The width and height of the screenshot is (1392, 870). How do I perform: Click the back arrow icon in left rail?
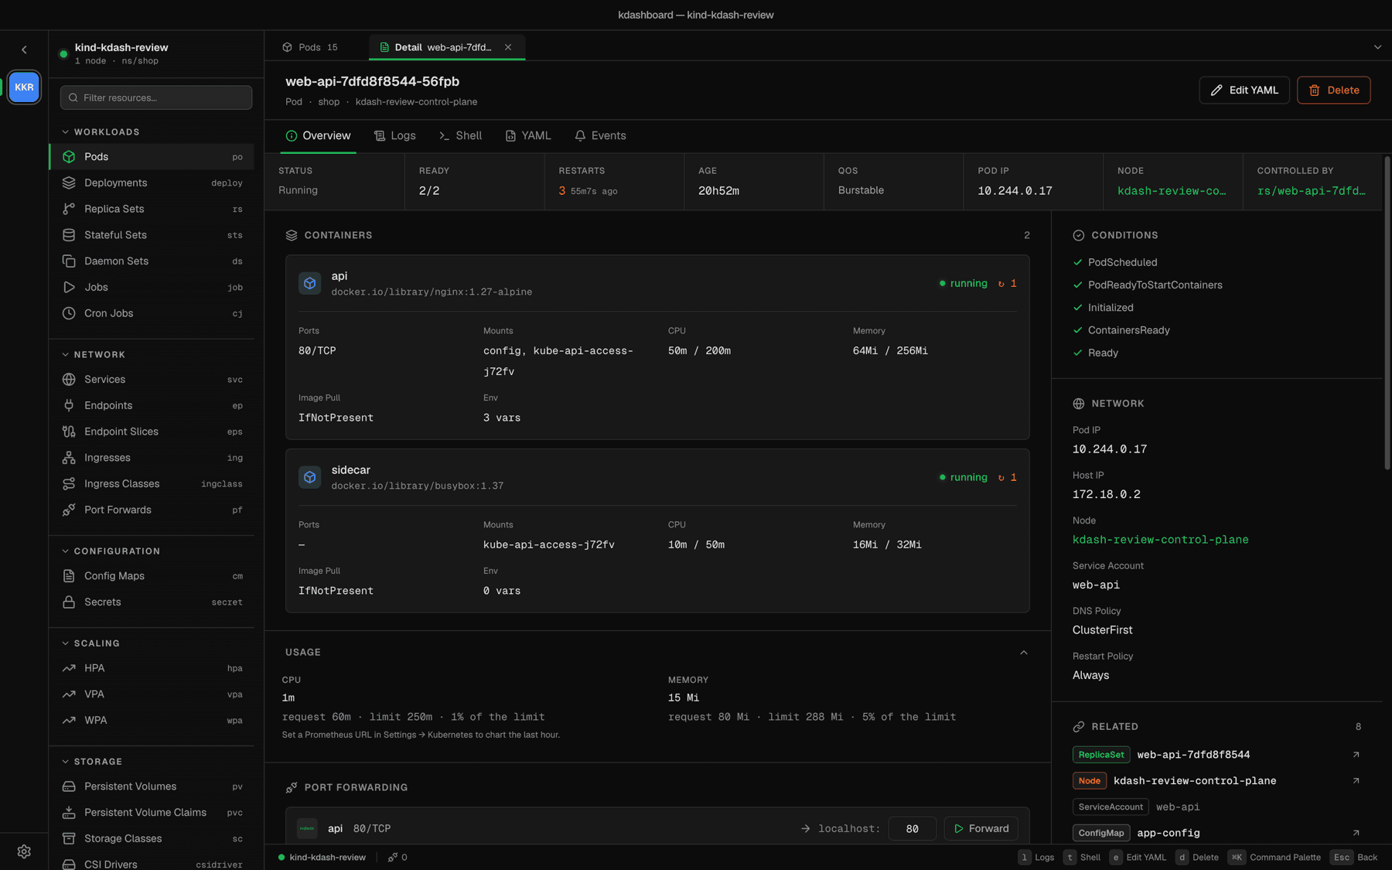click(24, 49)
